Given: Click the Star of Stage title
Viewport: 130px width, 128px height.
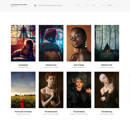Looking at the screenshot, I should [x=79, y=65].
